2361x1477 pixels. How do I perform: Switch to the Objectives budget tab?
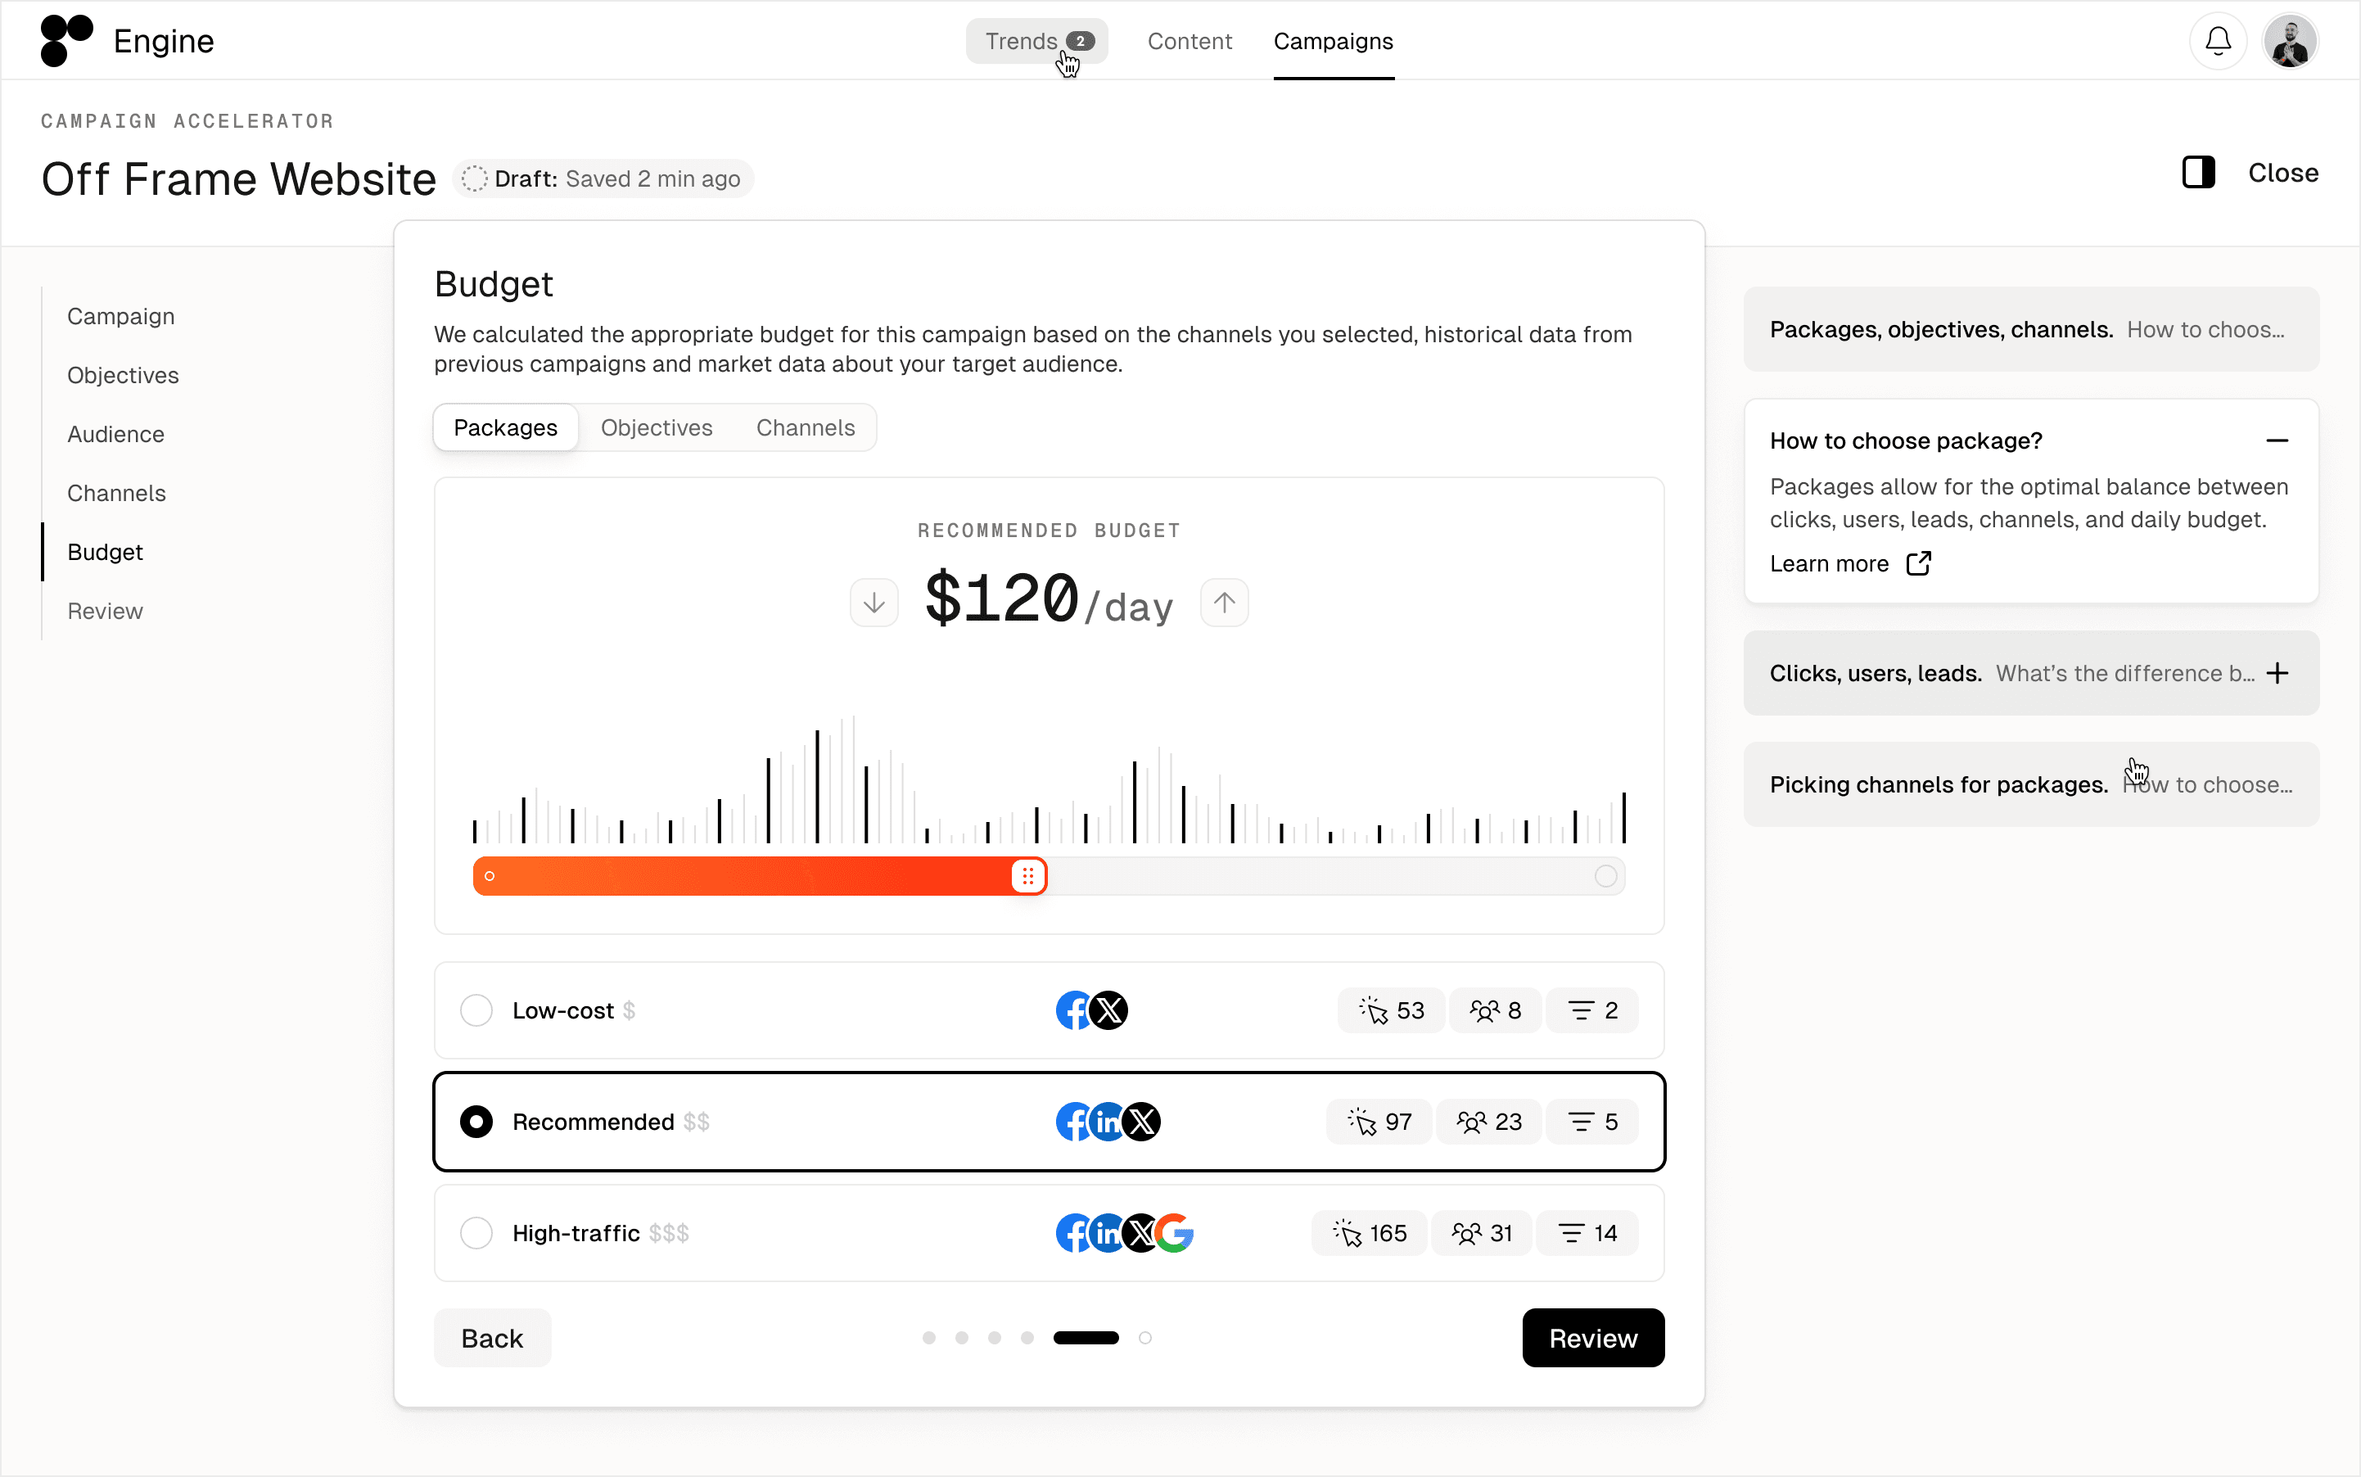point(657,428)
